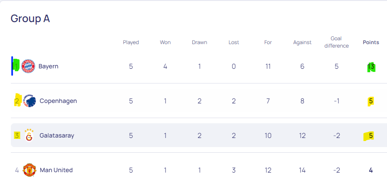Viewport: 387px width, 186px height.
Task: Click the Won column header
Action: [165, 42]
